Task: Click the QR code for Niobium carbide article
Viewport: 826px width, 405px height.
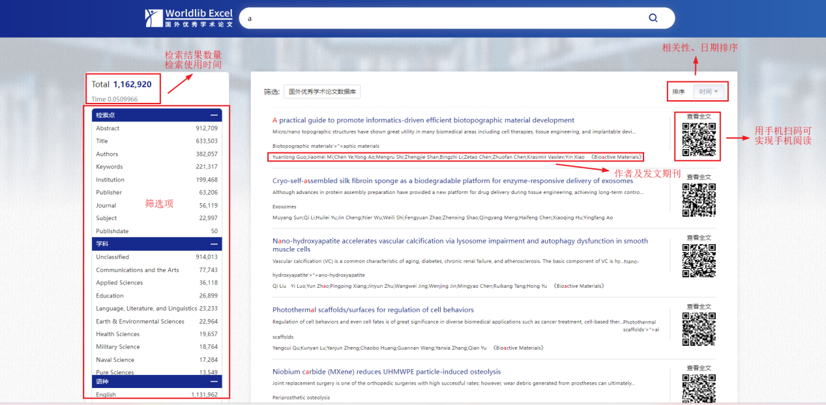Action: pyautogui.click(x=699, y=388)
